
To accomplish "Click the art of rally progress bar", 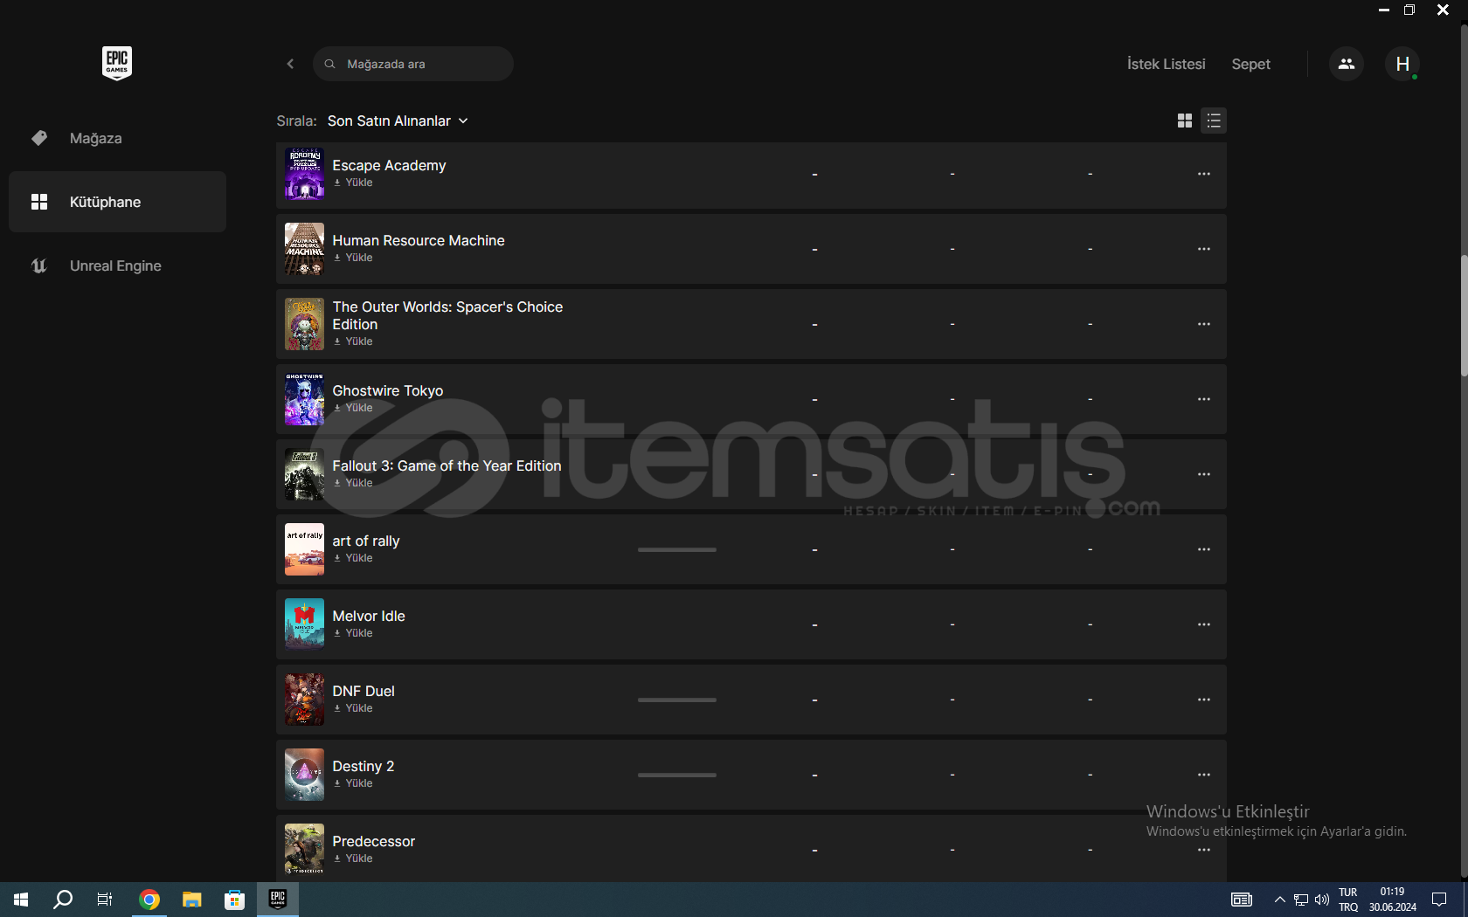I will click(x=677, y=549).
